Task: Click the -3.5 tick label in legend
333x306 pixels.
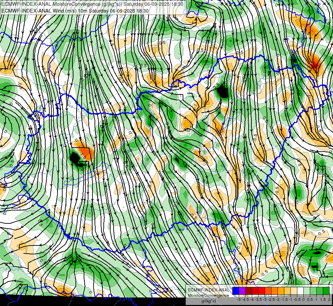Action: [258, 300]
